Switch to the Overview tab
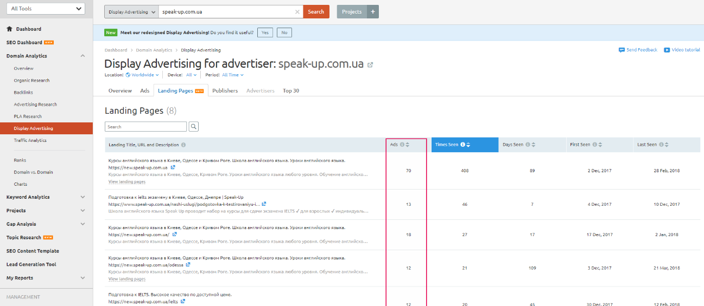704x306 pixels. (120, 90)
